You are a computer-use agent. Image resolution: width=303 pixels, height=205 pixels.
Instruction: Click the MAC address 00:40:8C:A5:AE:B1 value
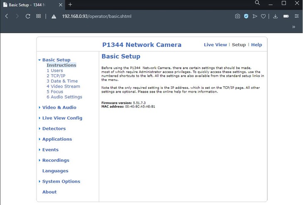(x=140, y=107)
